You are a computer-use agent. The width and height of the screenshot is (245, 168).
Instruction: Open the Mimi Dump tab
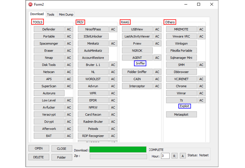[x=66, y=14]
